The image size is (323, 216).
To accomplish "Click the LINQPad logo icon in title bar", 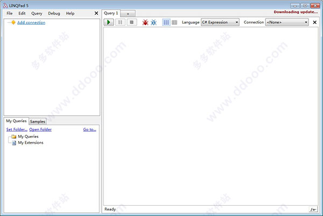I will (5, 5).
